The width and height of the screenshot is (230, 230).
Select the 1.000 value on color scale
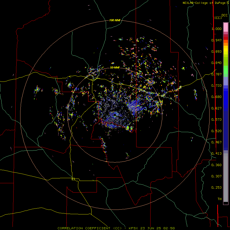216,29
